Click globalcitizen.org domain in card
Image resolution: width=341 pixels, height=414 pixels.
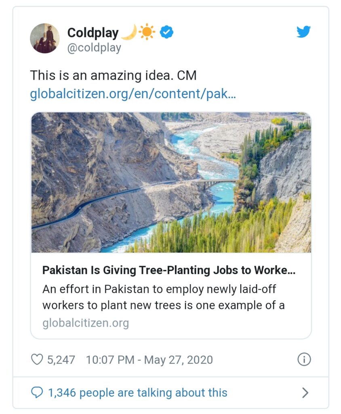(86, 323)
